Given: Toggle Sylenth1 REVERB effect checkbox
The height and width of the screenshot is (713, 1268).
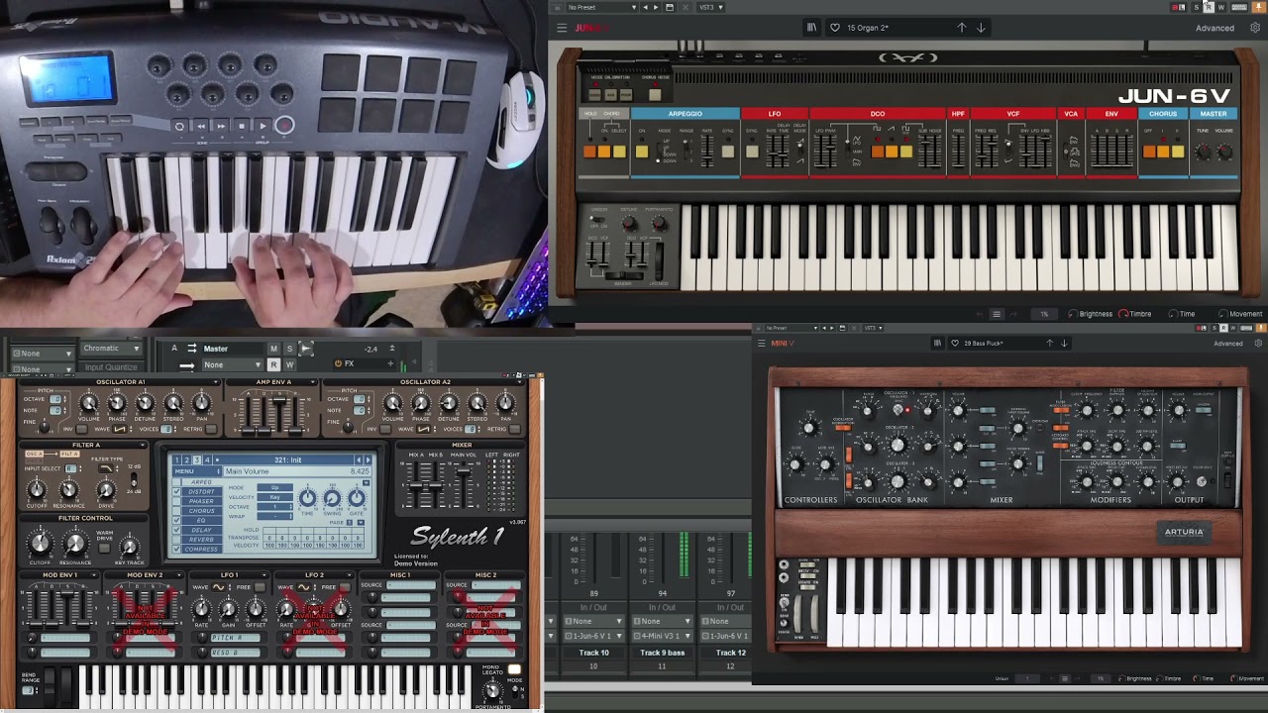Looking at the screenshot, I should (177, 540).
